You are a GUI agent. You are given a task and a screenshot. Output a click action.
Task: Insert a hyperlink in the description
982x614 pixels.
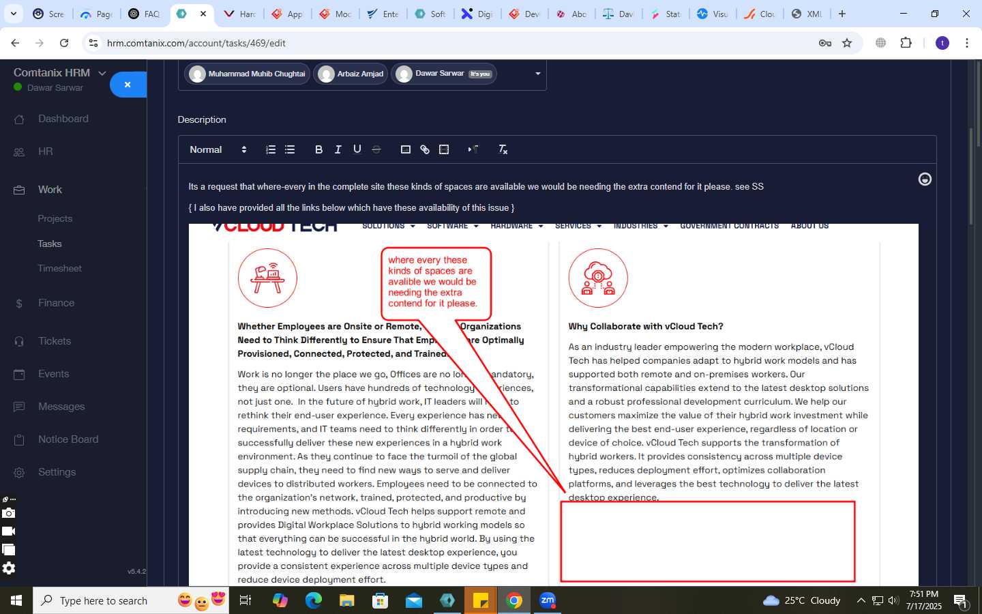(x=425, y=149)
